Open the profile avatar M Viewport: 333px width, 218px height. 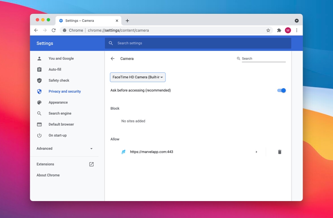[x=288, y=30]
